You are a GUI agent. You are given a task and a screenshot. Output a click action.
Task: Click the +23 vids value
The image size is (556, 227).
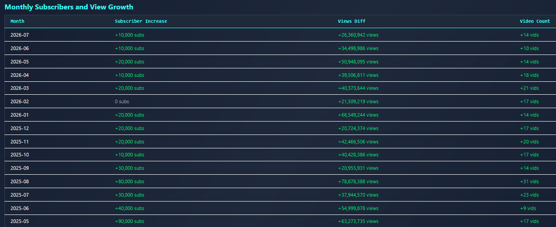point(529,195)
